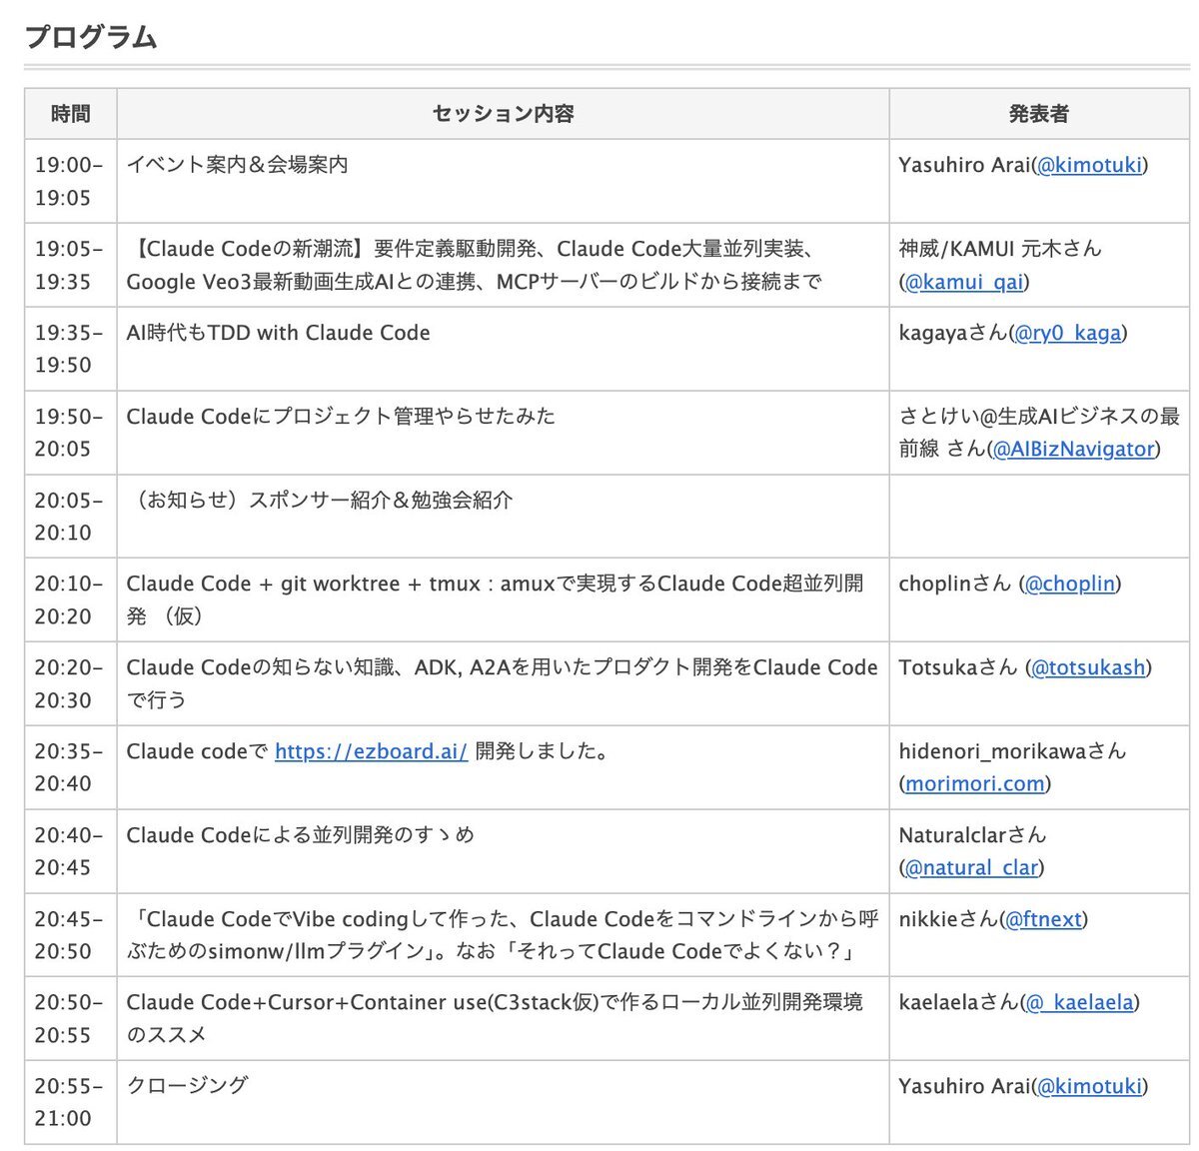Click speaker name 神威/KAMUI 元木さん
The height and width of the screenshot is (1151, 1199).
click(1000, 249)
